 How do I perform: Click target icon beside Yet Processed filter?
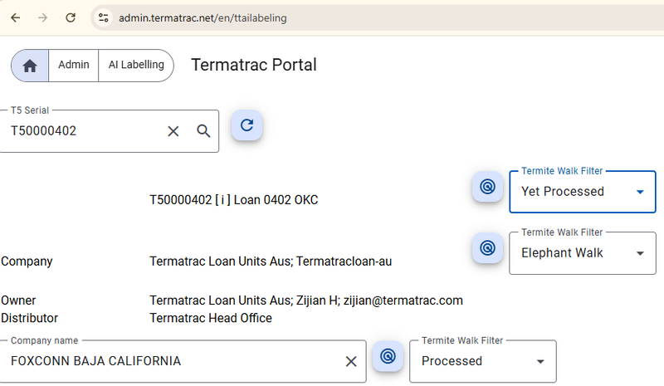(487, 187)
